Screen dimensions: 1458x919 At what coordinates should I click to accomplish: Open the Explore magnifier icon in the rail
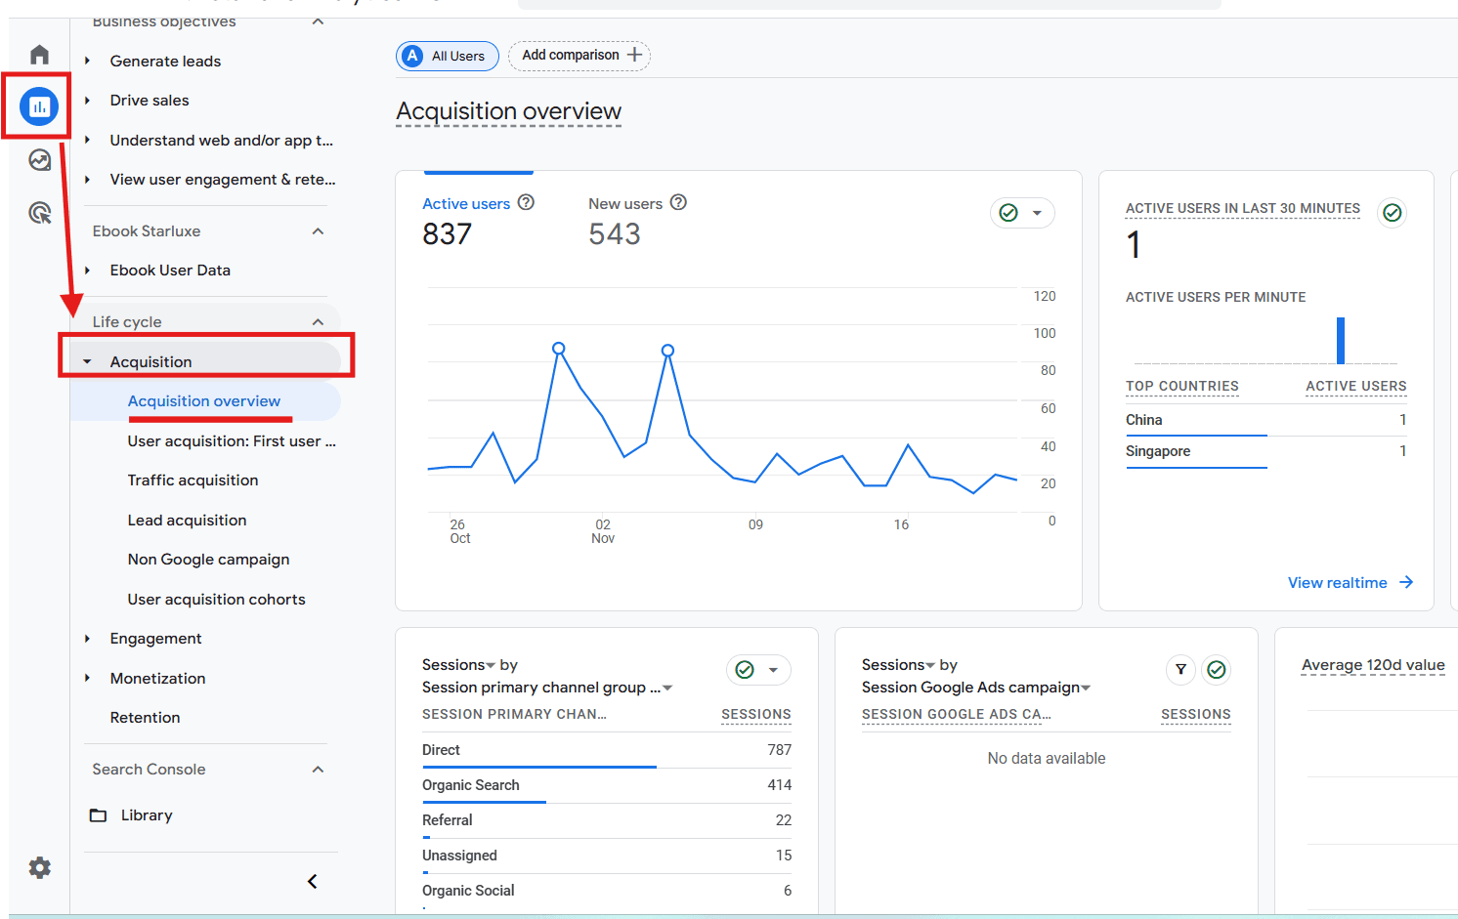(x=38, y=212)
